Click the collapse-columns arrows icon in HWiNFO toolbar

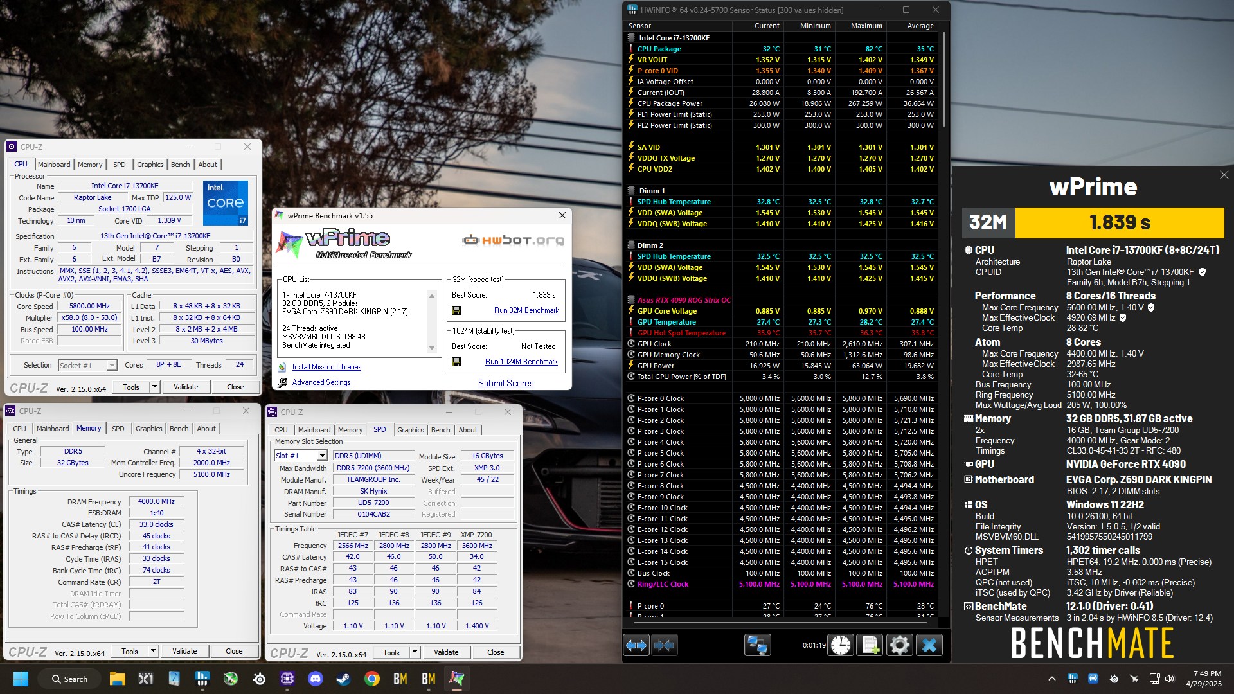tap(665, 645)
